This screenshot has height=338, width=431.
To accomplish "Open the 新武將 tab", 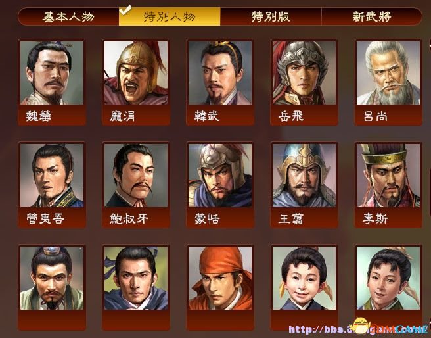I will point(372,17).
